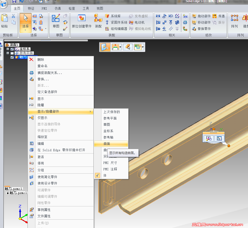The width and height of the screenshot is (248, 228).
Task: Click the Transfer (传递) command
Action: 218,16
